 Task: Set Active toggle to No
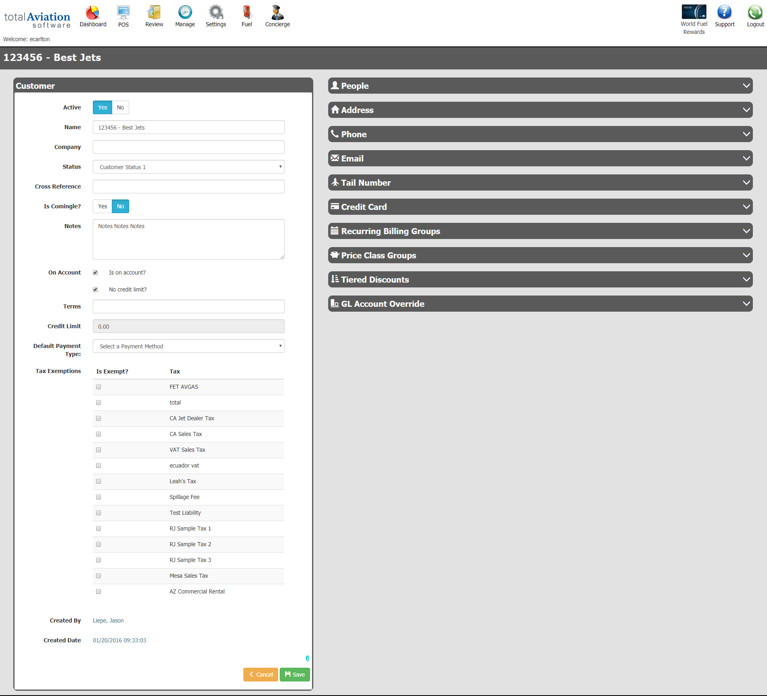click(120, 107)
